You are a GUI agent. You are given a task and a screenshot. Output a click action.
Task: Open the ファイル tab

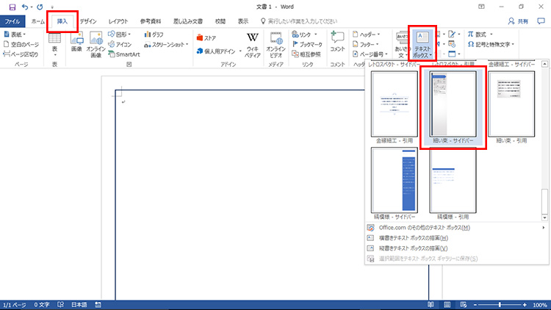13,21
